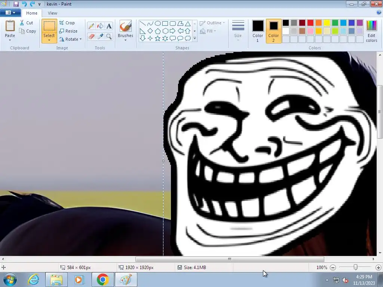Viewport: 383px width, 287px height.
Task: Click the Crop button
Action: click(x=67, y=23)
